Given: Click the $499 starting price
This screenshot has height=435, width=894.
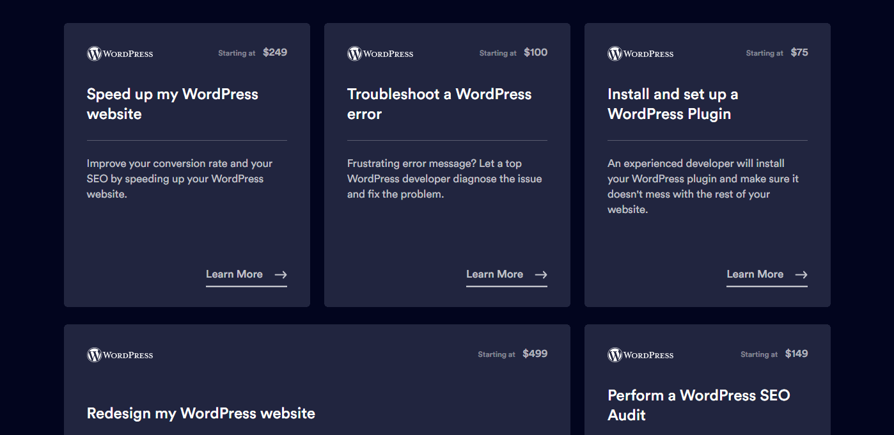Looking at the screenshot, I should [535, 354].
